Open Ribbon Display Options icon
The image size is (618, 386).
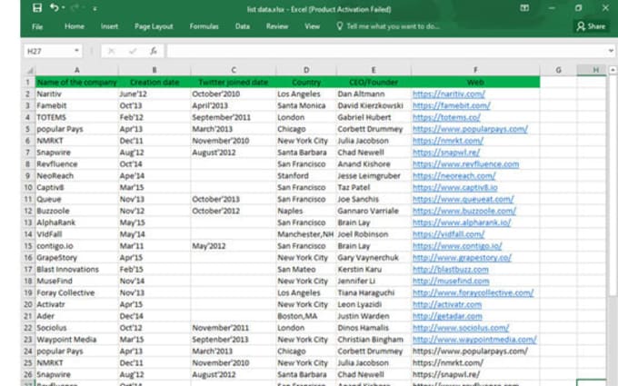524,8
